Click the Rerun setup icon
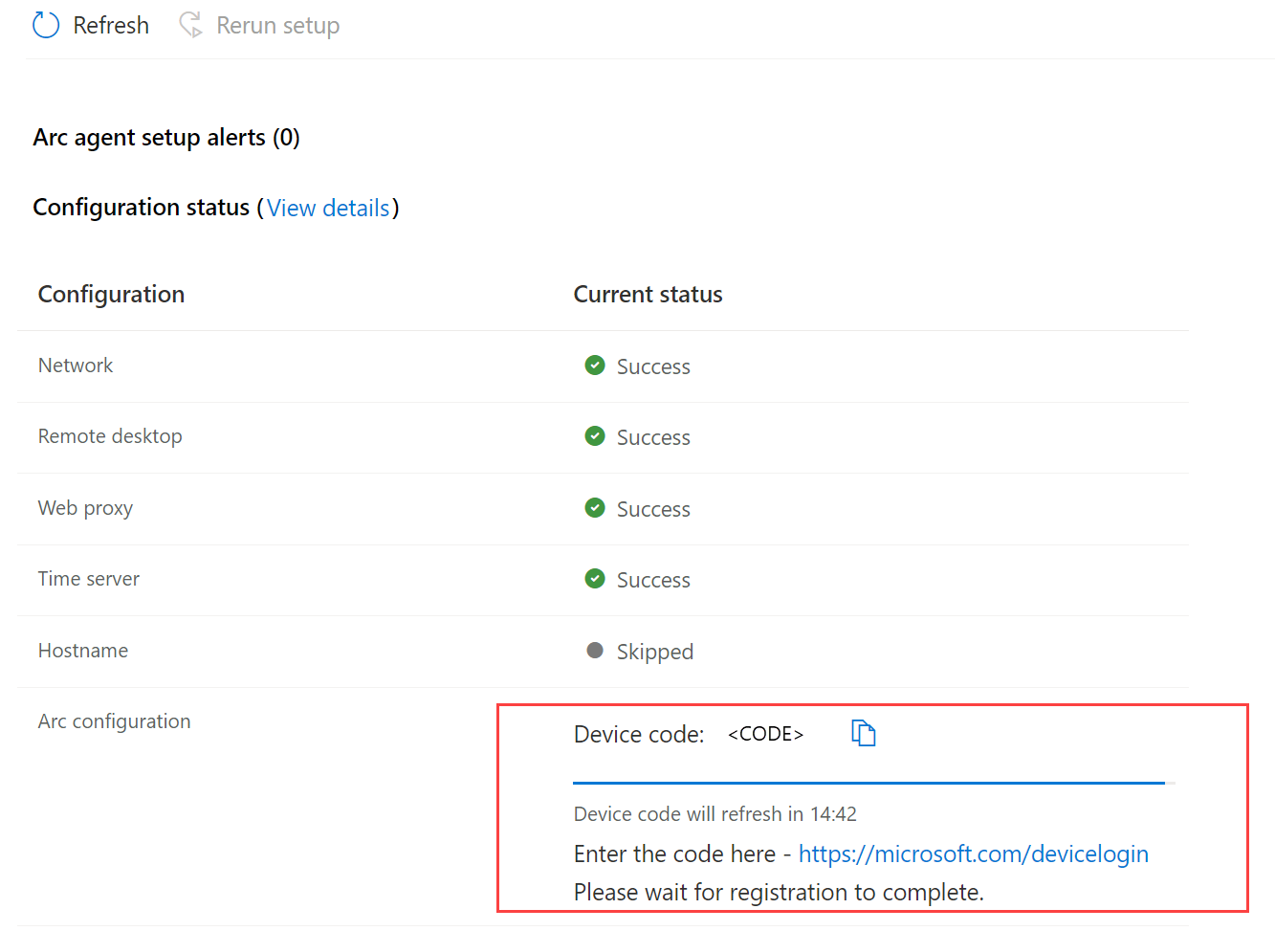The height and width of the screenshot is (931, 1275). click(191, 25)
